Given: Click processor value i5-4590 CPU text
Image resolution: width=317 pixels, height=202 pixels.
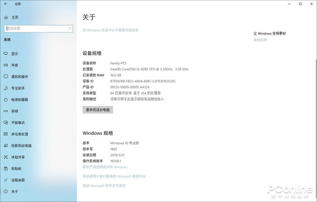Looking at the screenshot, I should [149, 69].
